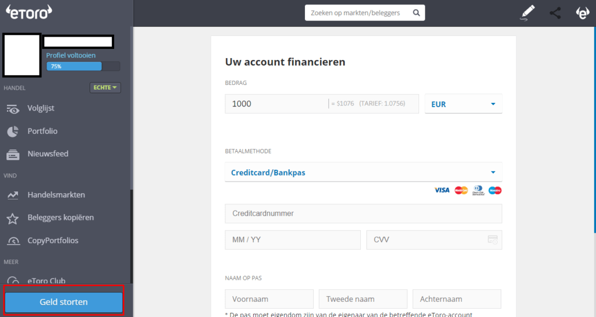Screen dimensions: 596x317
Task: Click the CopyPortfolios icon
Action: [13, 241]
